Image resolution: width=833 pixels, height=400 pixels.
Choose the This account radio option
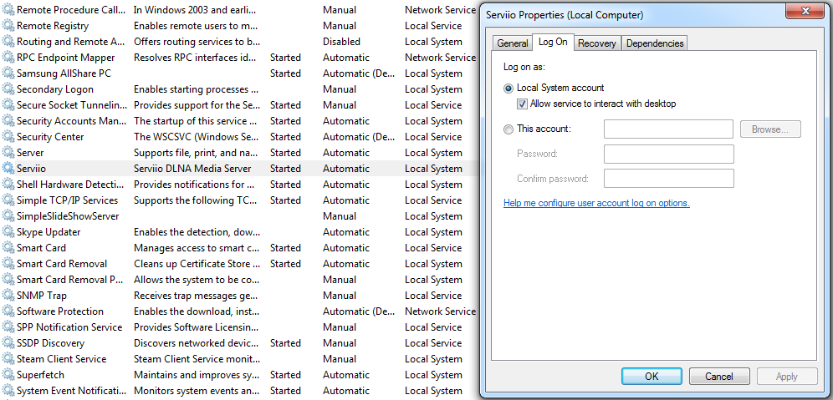click(x=508, y=129)
